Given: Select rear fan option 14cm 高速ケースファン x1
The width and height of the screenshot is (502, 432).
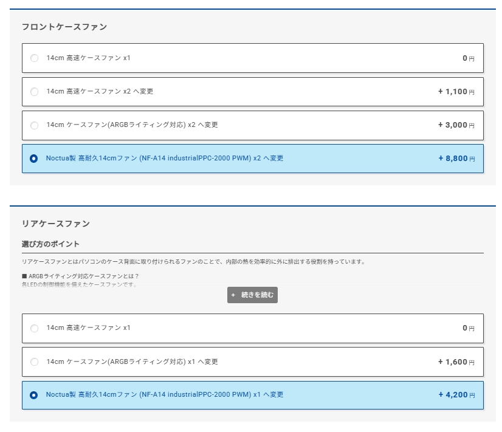Looking at the screenshot, I should [x=253, y=328].
